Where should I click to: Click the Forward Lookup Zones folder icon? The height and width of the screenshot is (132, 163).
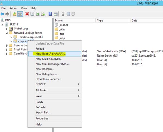[x=11, y=33]
